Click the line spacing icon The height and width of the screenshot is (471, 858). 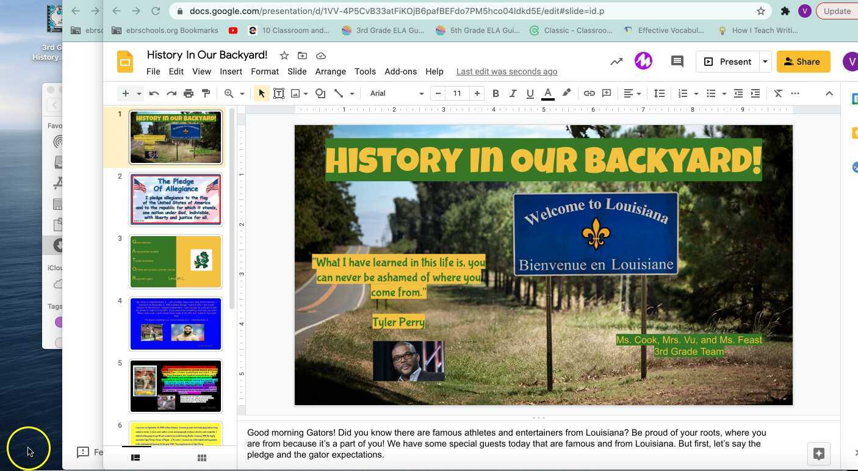659,93
